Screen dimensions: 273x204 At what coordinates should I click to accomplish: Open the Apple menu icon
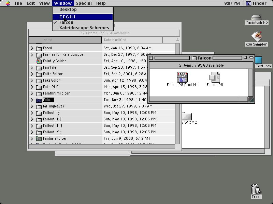8,3
